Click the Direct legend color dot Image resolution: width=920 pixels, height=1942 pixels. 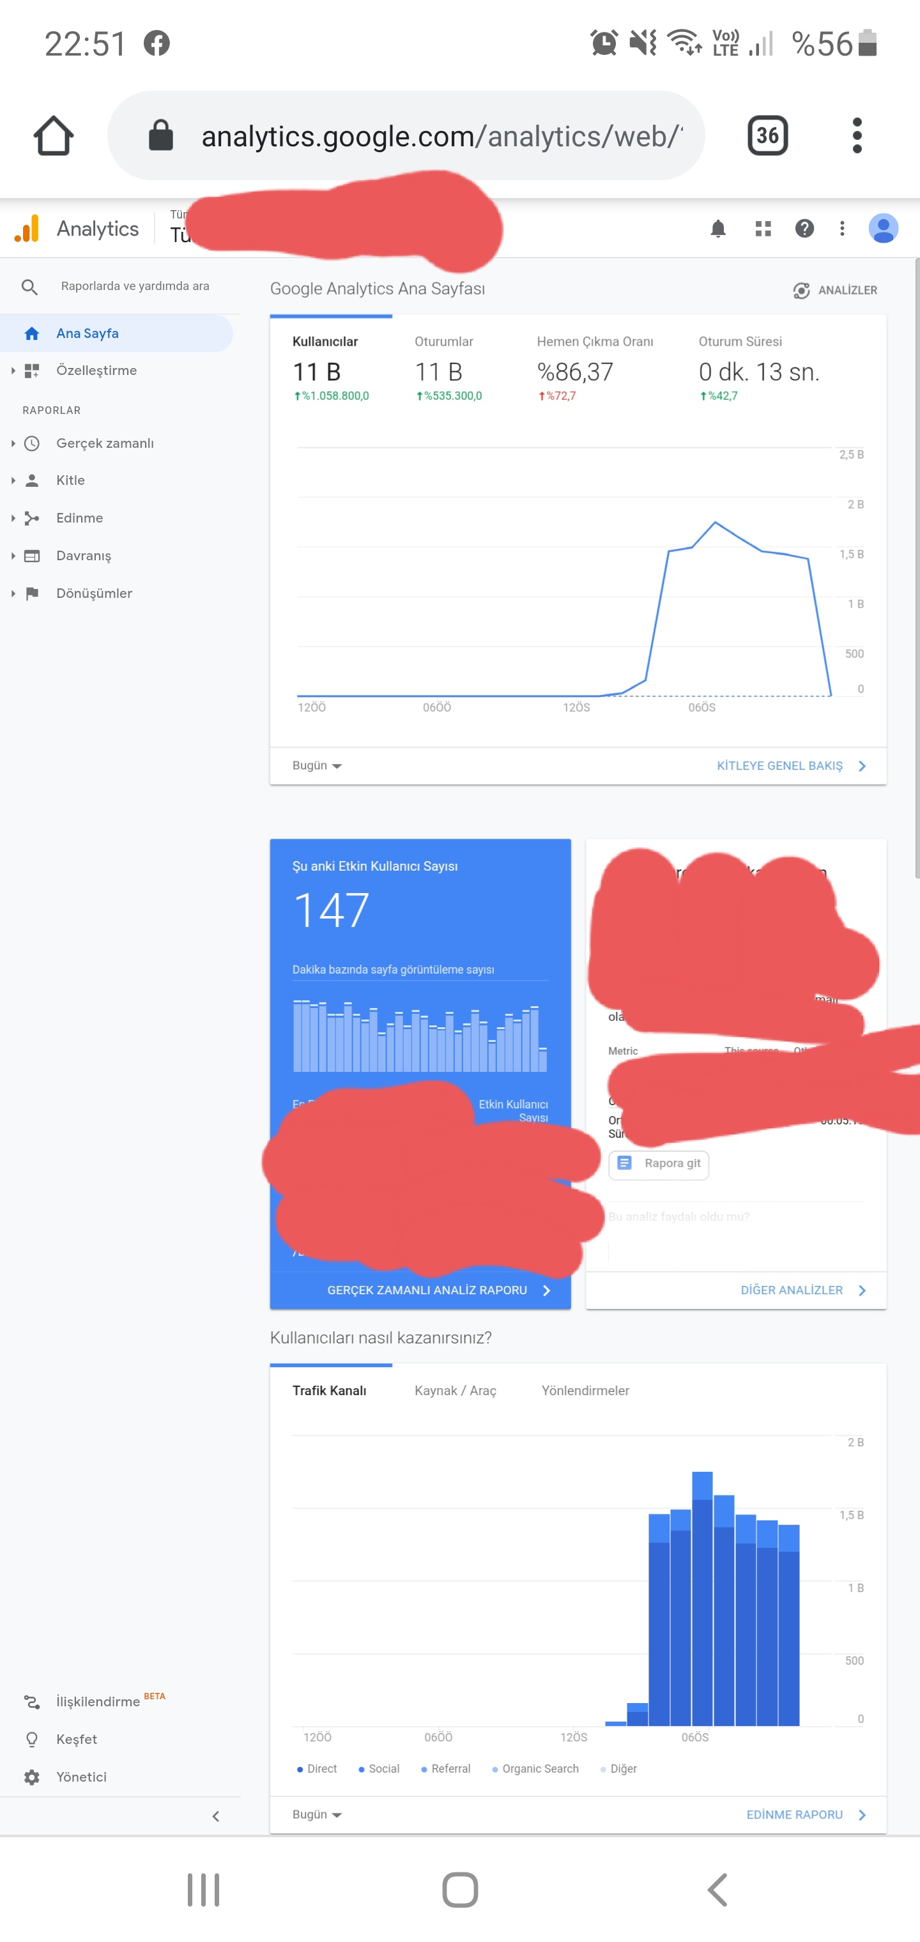pos(300,1770)
